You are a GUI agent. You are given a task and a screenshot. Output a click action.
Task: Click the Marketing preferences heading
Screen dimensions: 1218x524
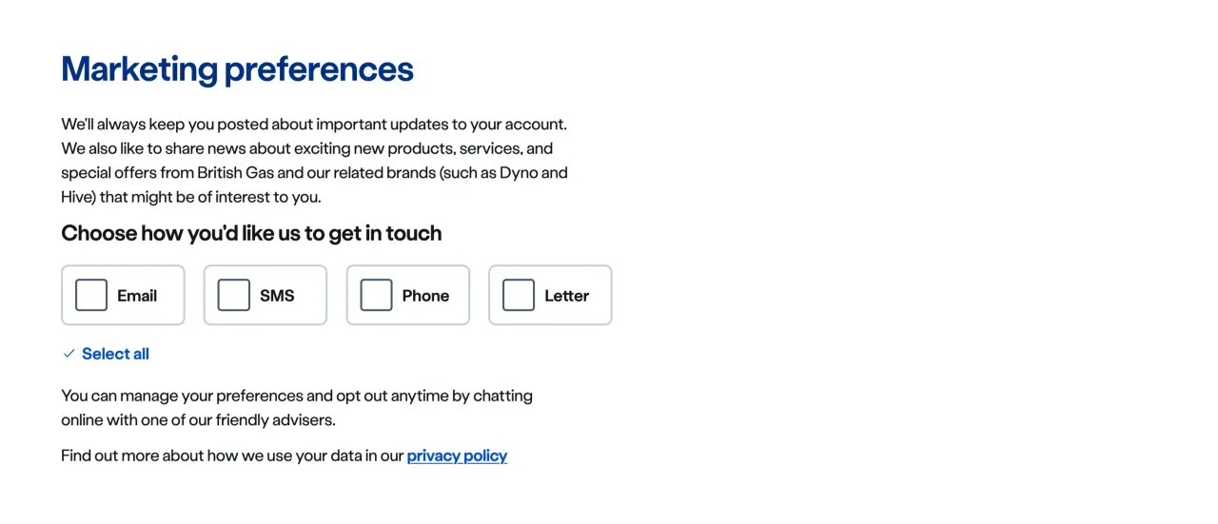(x=237, y=69)
